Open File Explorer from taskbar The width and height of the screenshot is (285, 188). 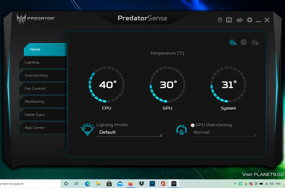(98, 183)
